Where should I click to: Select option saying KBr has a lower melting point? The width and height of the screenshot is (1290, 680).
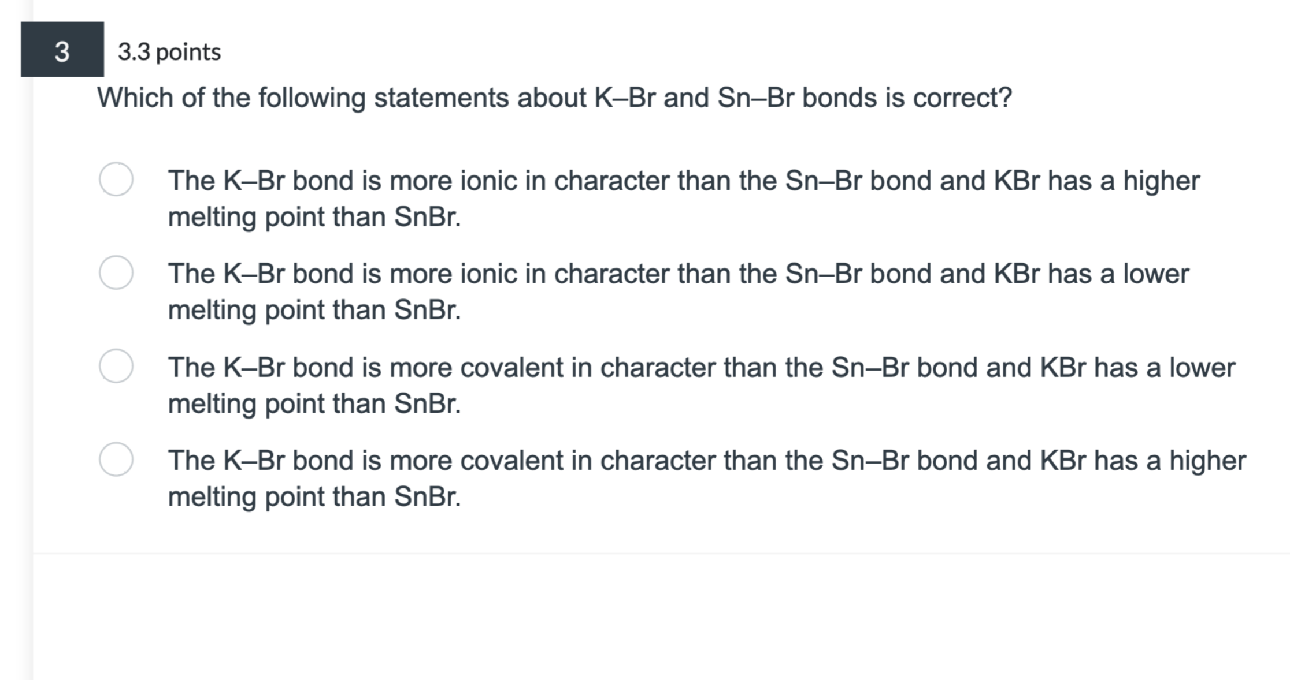coord(118,274)
